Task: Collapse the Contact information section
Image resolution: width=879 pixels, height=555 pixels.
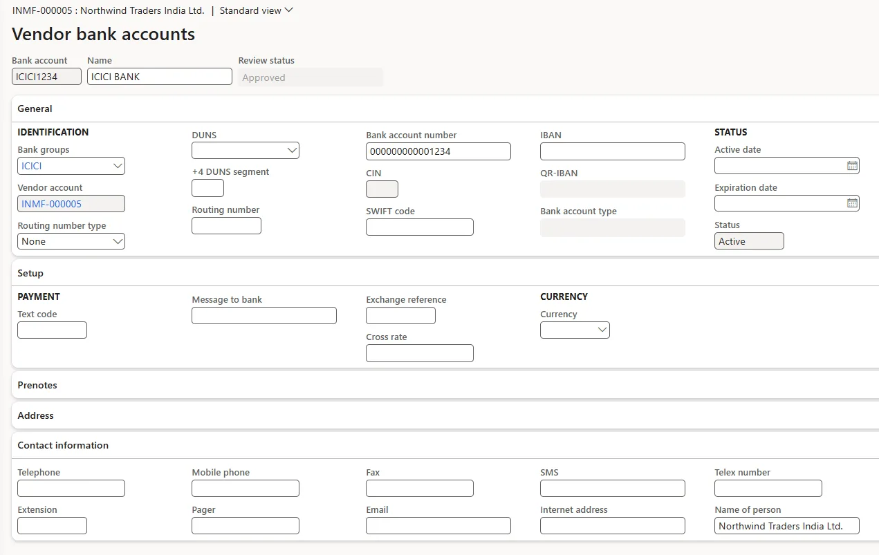Action: 445,445
